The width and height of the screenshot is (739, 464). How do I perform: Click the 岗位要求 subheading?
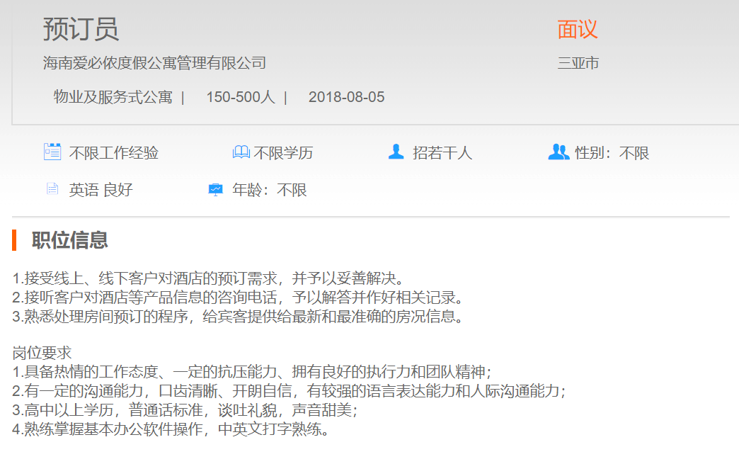(42, 353)
